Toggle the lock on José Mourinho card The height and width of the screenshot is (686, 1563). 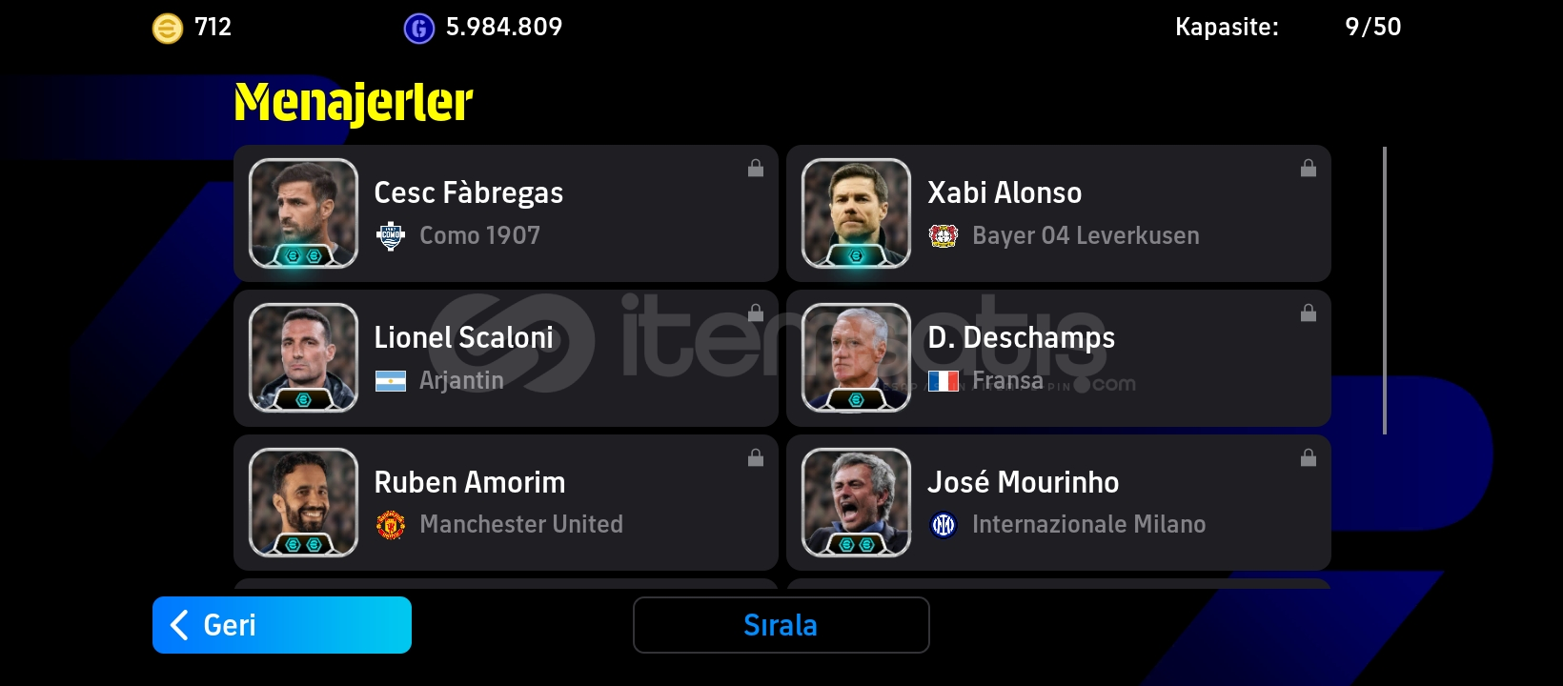point(1309,457)
